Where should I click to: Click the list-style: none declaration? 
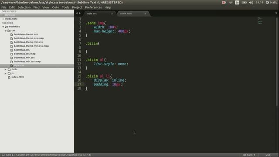click(x=111, y=64)
